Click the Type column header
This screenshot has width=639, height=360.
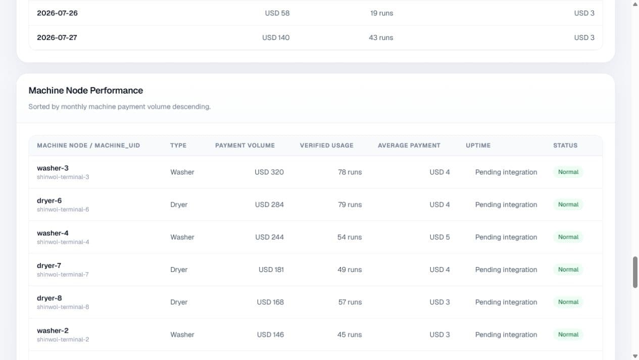(178, 145)
